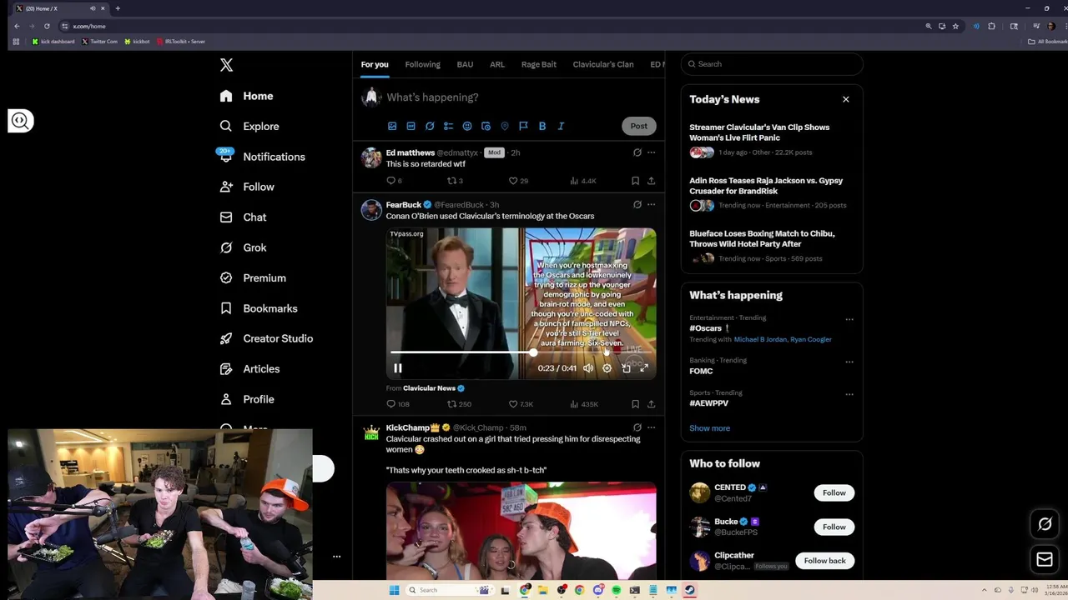
Task: Open Articles in the sidebar
Action: point(249,368)
